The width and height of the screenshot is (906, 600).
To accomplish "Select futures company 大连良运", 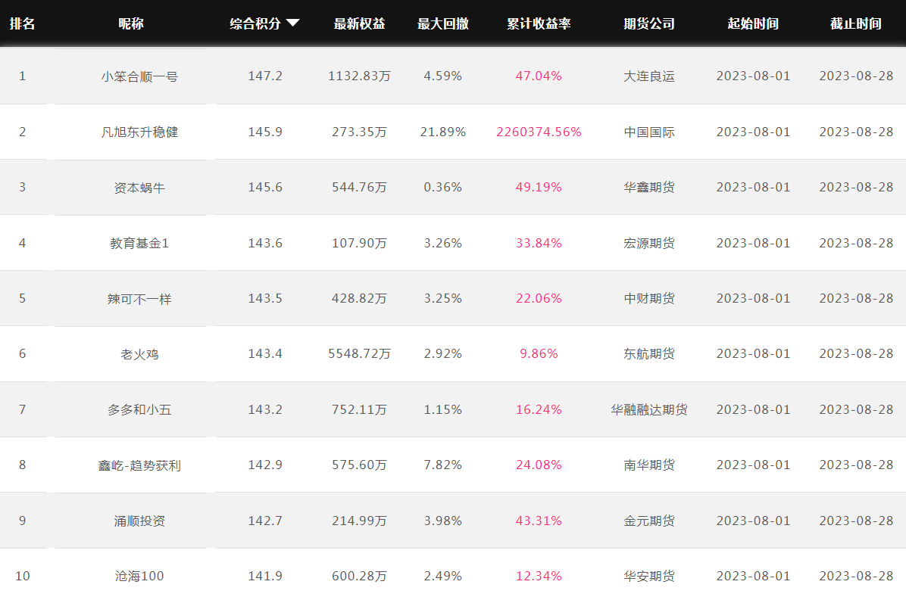I will point(649,76).
